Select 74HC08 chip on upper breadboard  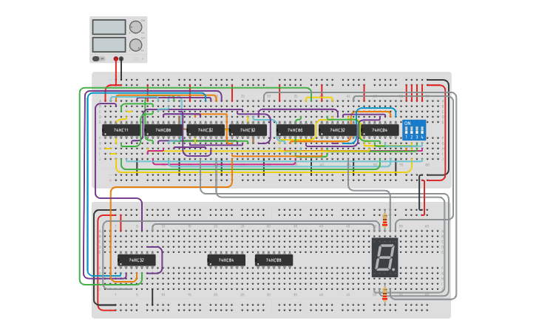pos(163,130)
